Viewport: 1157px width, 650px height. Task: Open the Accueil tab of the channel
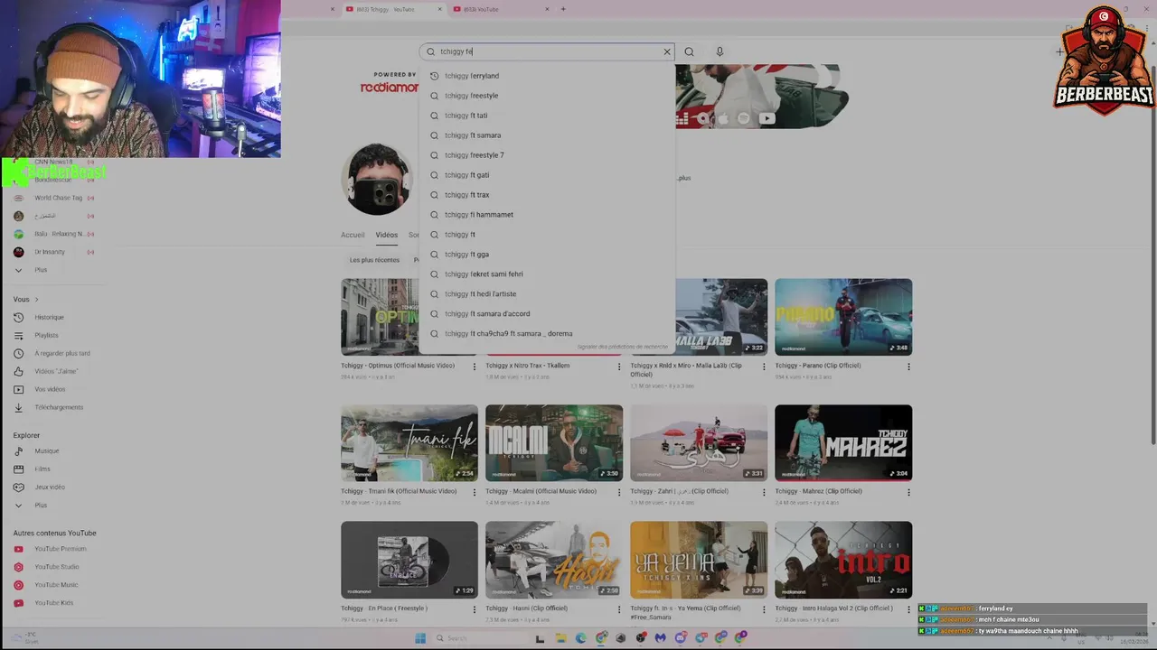[353, 235]
